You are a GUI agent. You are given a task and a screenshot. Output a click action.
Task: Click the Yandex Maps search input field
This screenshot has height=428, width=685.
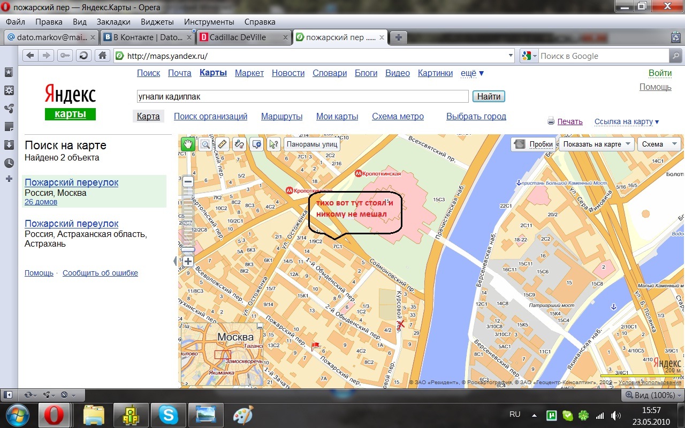tap(303, 96)
